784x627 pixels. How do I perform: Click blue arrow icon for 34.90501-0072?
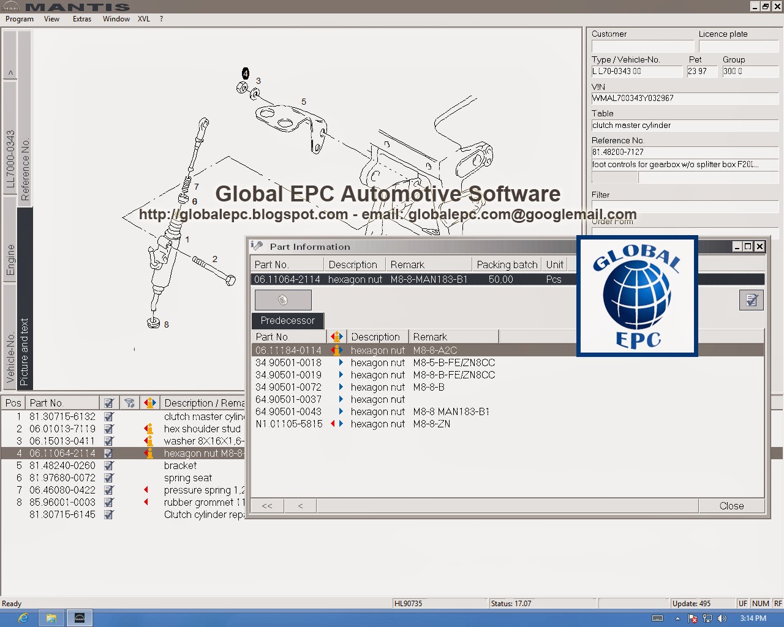(341, 387)
